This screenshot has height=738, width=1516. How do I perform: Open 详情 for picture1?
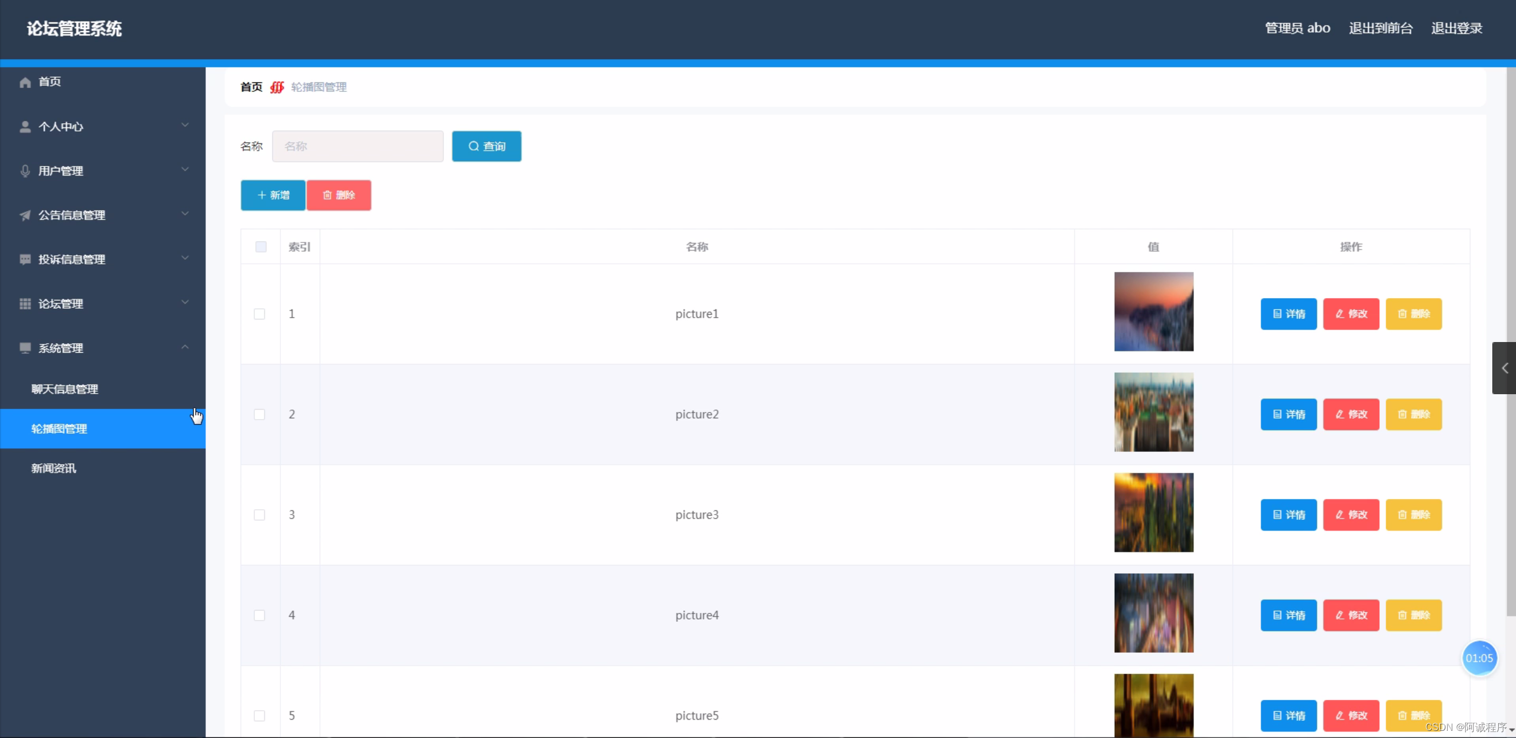pos(1288,314)
